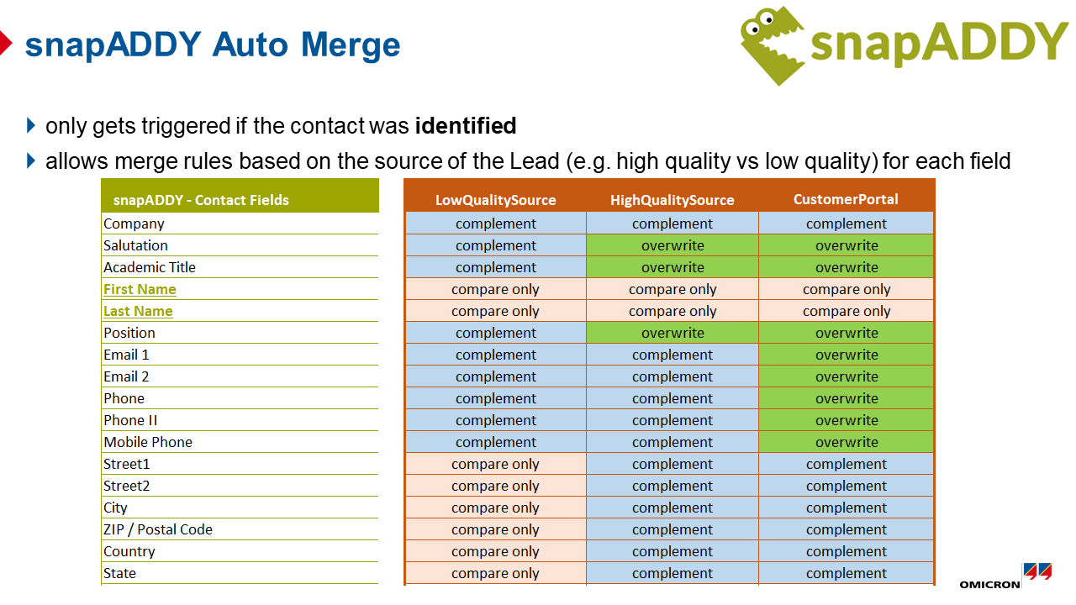Click Phone's CustomerPortal overwrite cell
This screenshot has height=605, width=1076.
847,398
